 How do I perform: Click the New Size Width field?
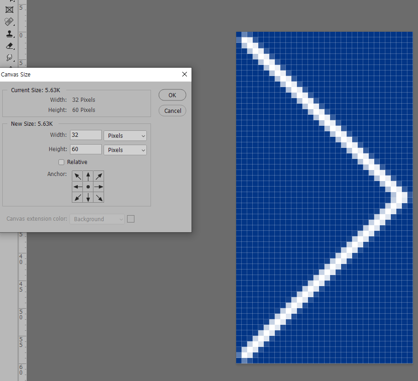click(86, 135)
